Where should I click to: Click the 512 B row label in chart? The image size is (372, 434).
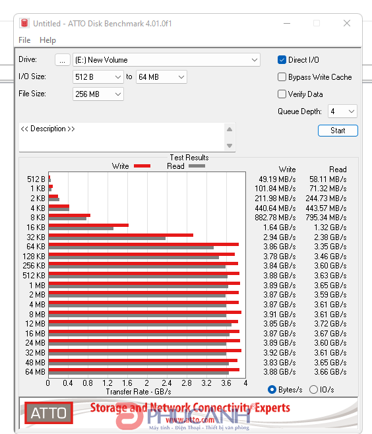click(x=36, y=179)
